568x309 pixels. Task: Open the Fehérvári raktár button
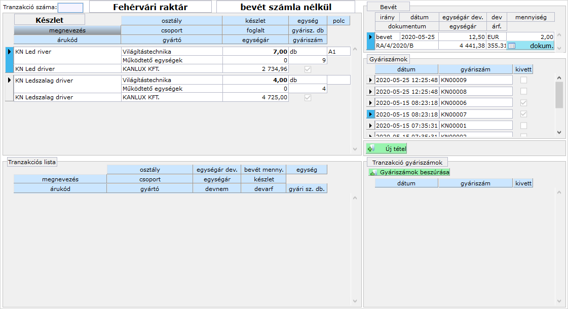click(150, 7)
